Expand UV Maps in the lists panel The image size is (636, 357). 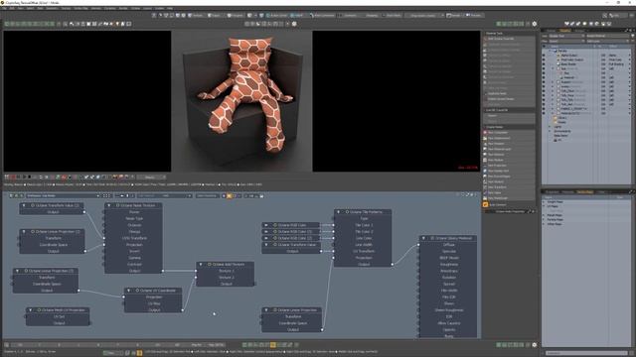[545, 206]
